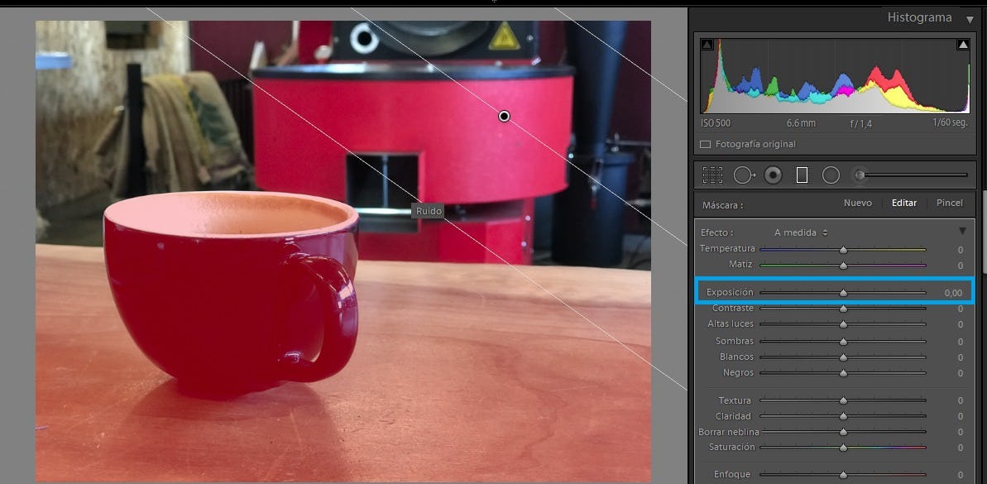Collapse the effect sliders with the disclosure triangle

point(961,232)
